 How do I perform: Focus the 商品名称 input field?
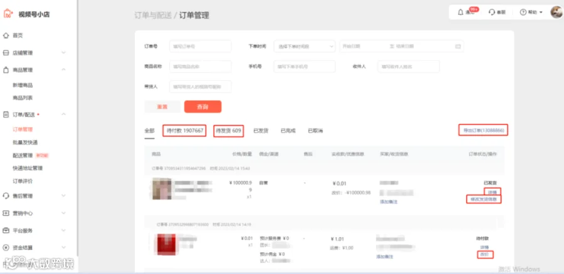(x=201, y=66)
